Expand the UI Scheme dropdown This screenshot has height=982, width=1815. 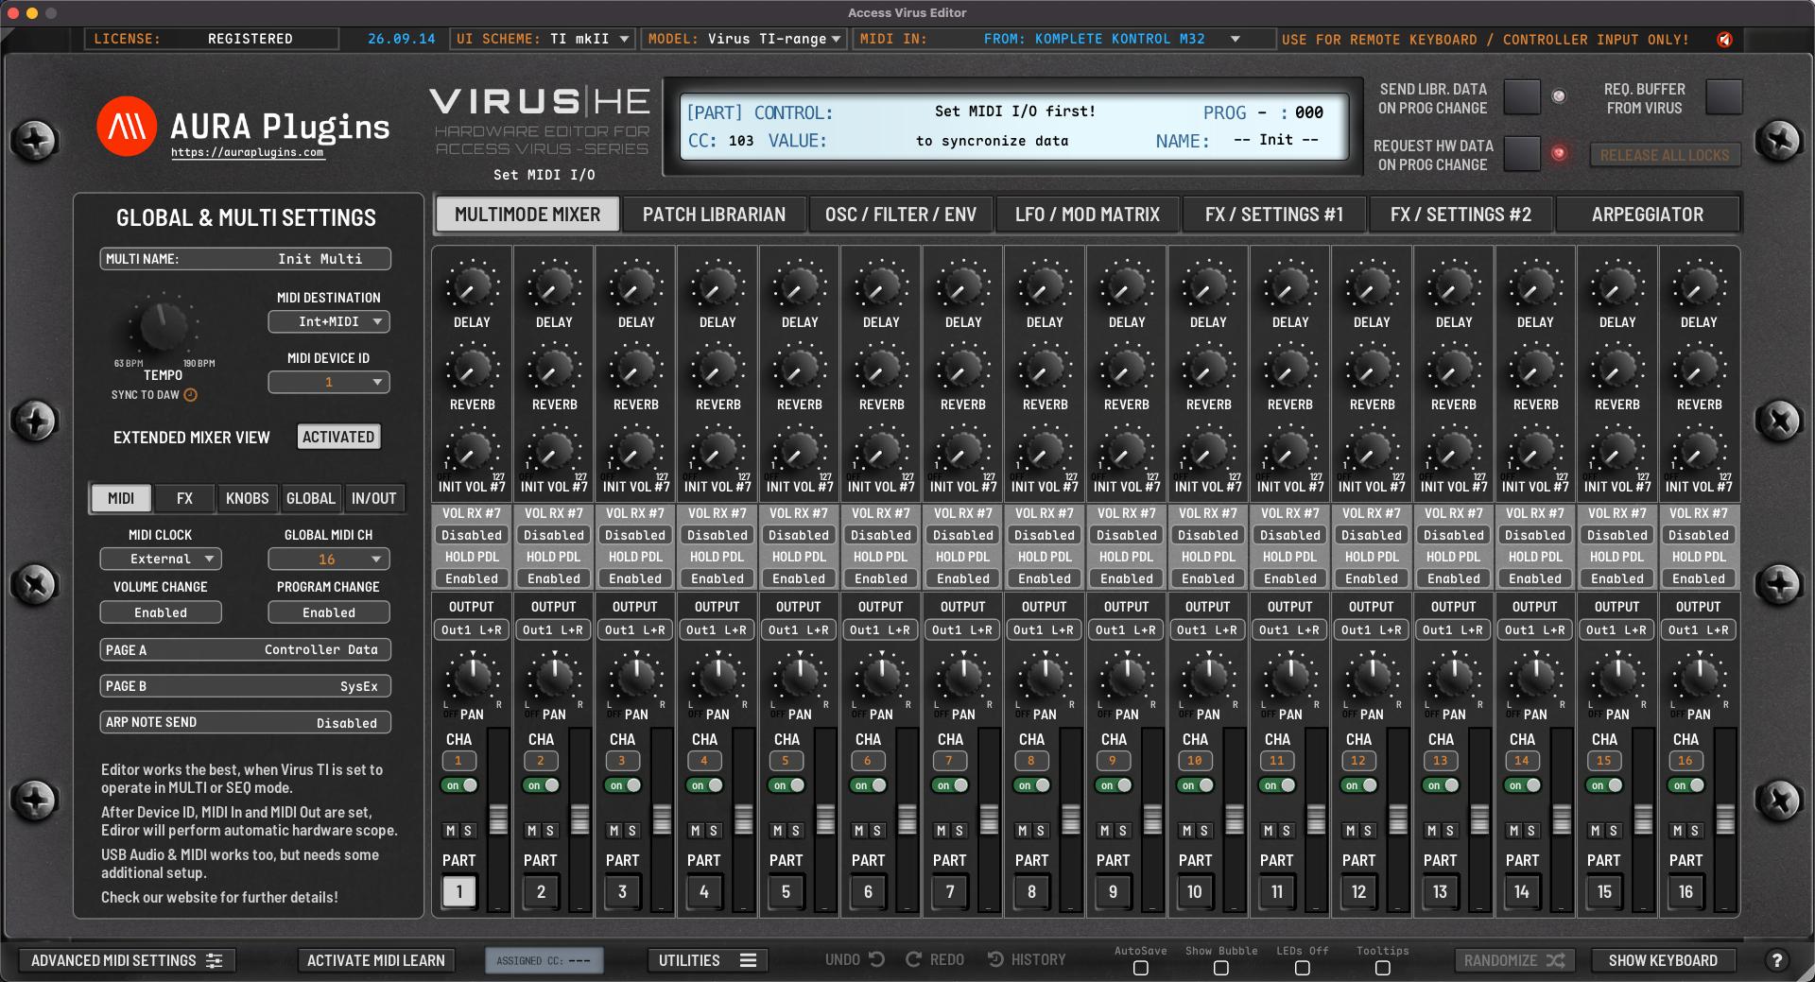click(x=543, y=39)
